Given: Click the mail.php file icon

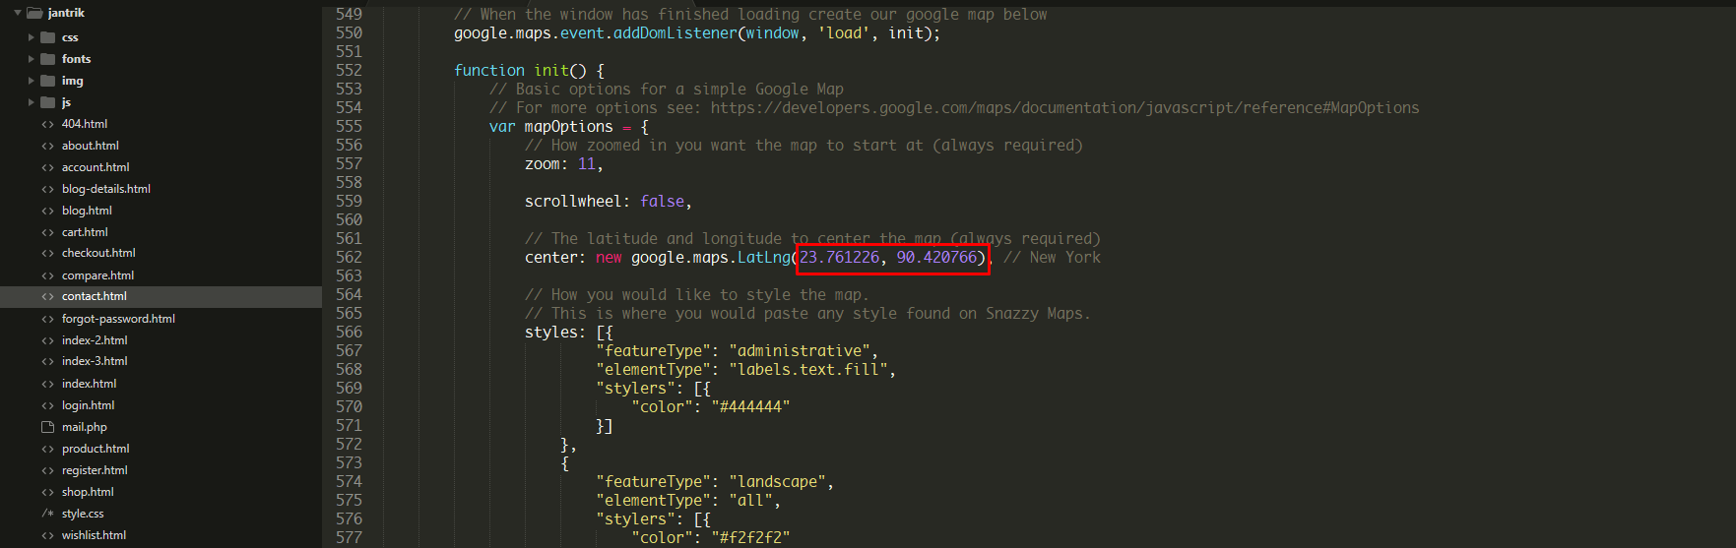Looking at the screenshot, I should coord(47,427).
